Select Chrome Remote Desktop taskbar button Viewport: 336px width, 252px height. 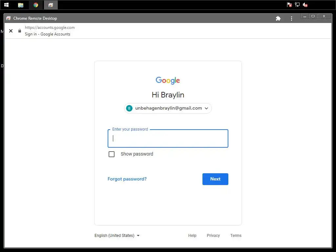[x=51, y=5]
